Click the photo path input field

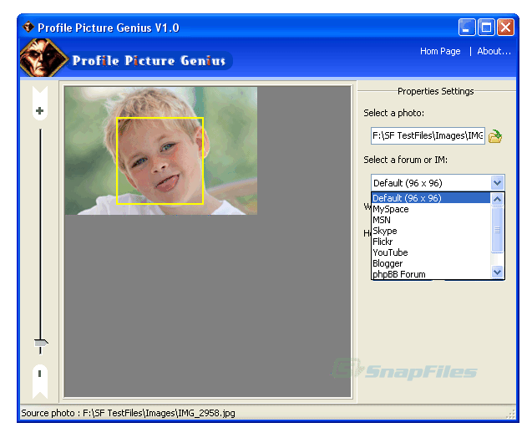(428, 135)
